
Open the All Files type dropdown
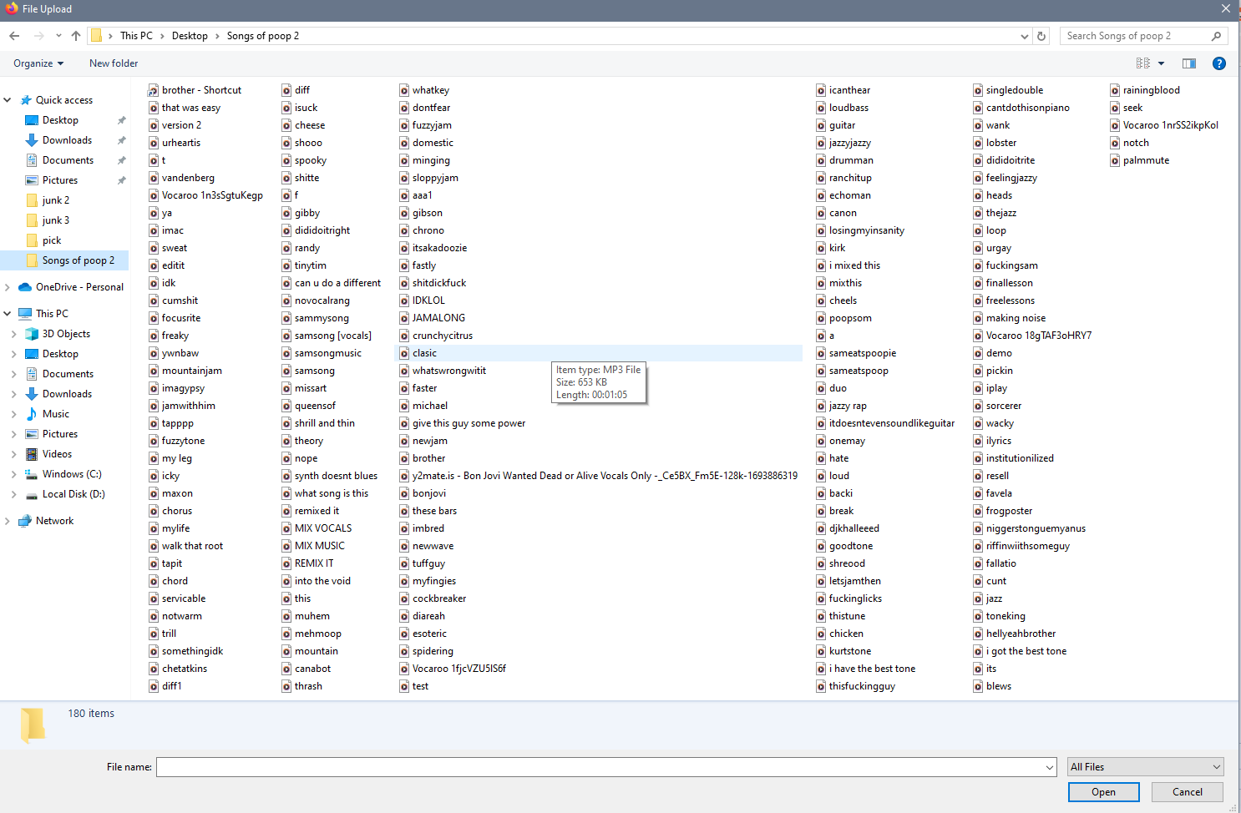pos(1146,767)
